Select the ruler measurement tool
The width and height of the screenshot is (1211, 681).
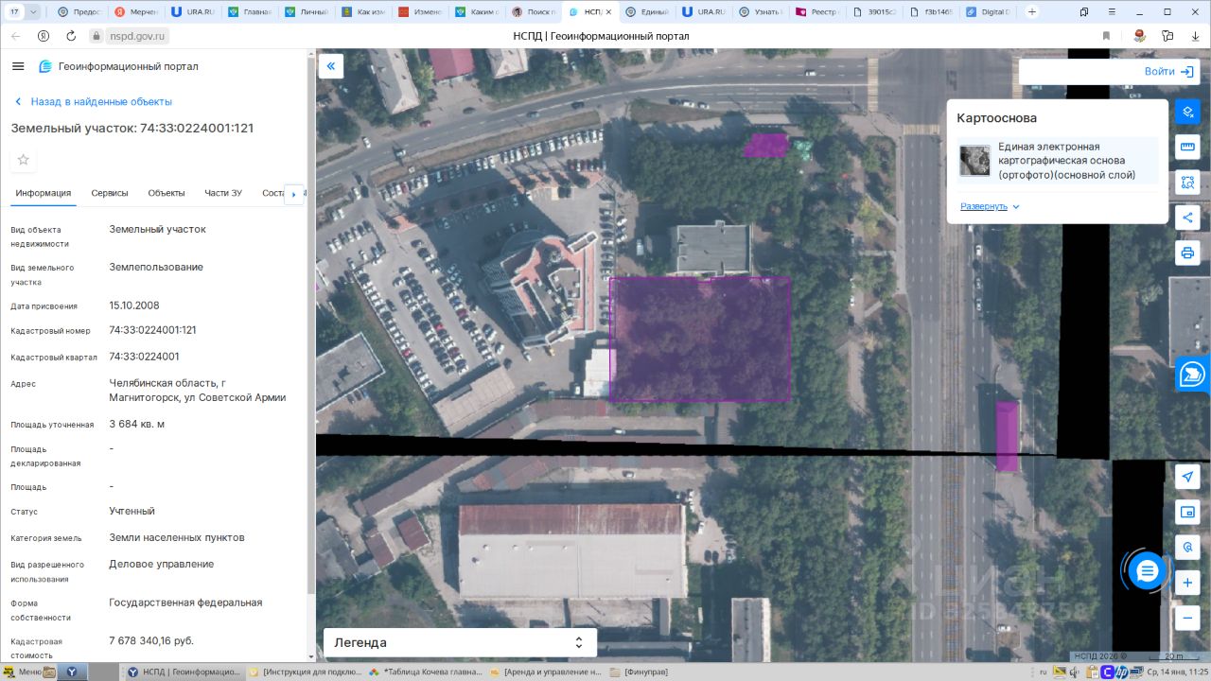(1187, 147)
